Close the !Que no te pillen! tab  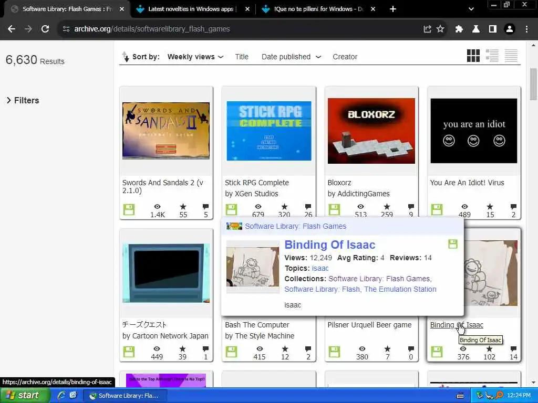tap(373, 9)
